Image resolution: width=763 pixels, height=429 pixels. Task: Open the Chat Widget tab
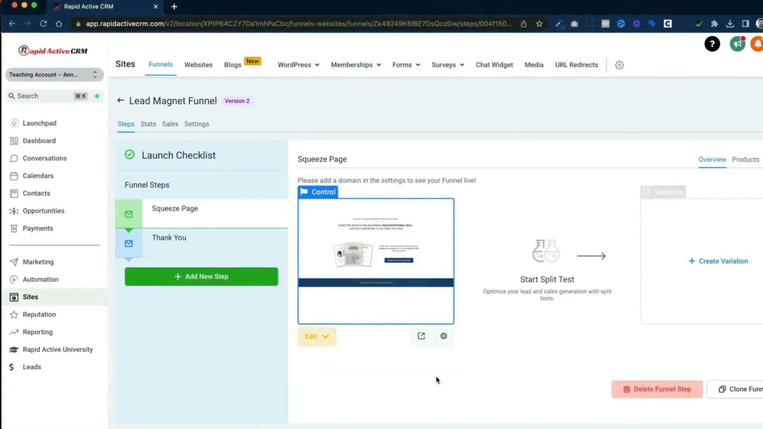click(x=494, y=65)
